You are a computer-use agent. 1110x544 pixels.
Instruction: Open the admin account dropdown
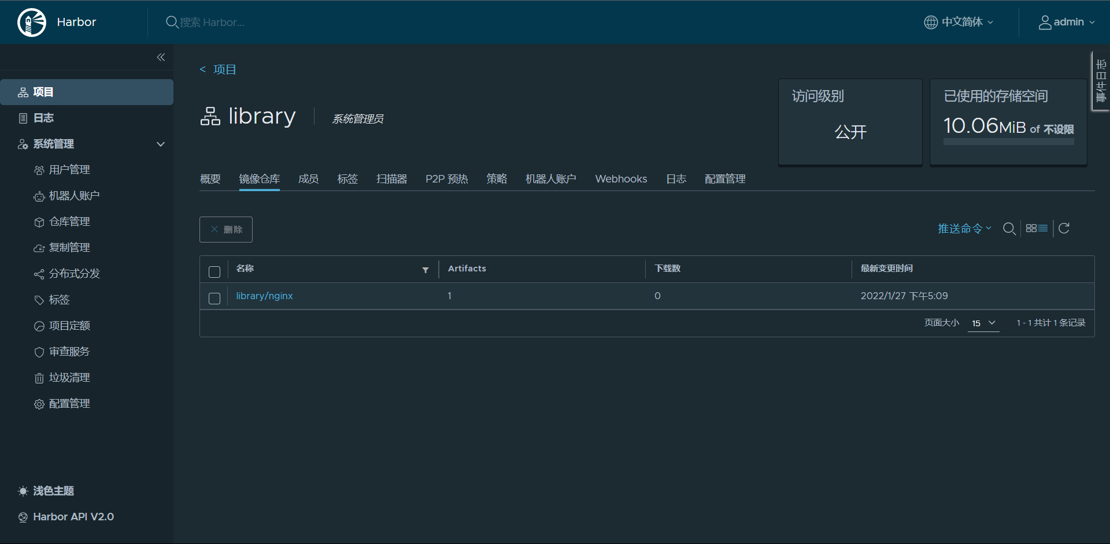pos(1067,22)
